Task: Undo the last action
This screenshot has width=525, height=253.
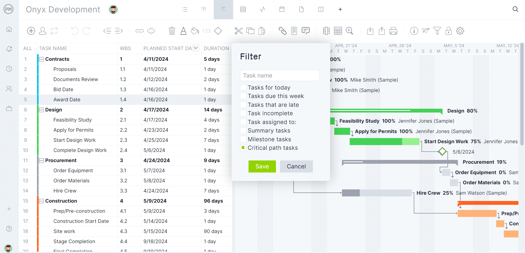Action: (75, 31)
